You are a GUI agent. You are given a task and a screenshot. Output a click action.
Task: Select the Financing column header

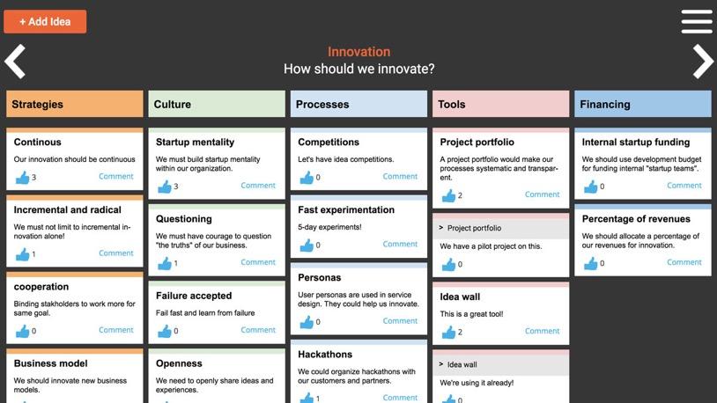[643, 104]
